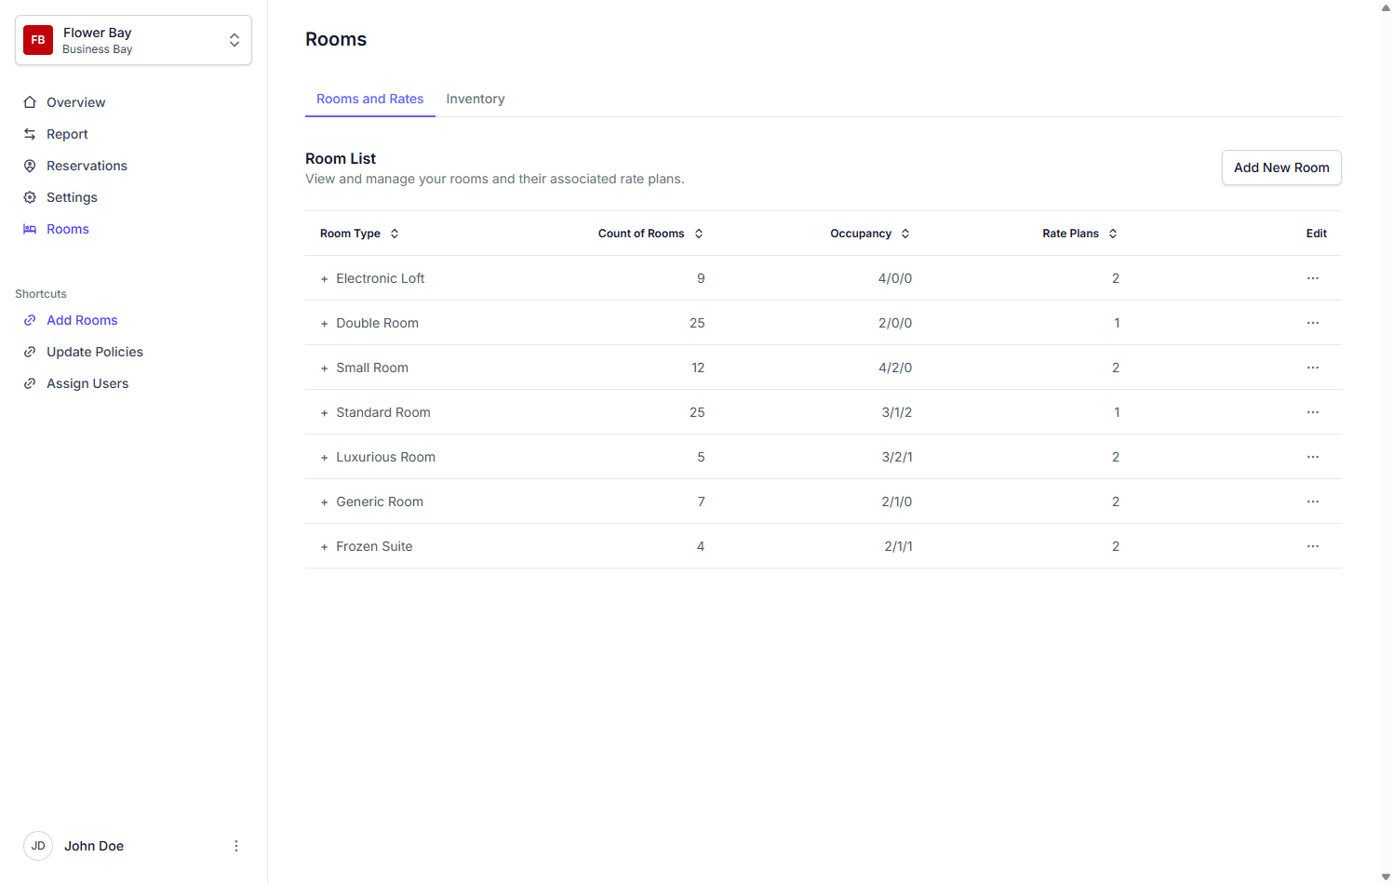
Task: Open the Update Policies shortcut link
Action: [x=94, y=352]
